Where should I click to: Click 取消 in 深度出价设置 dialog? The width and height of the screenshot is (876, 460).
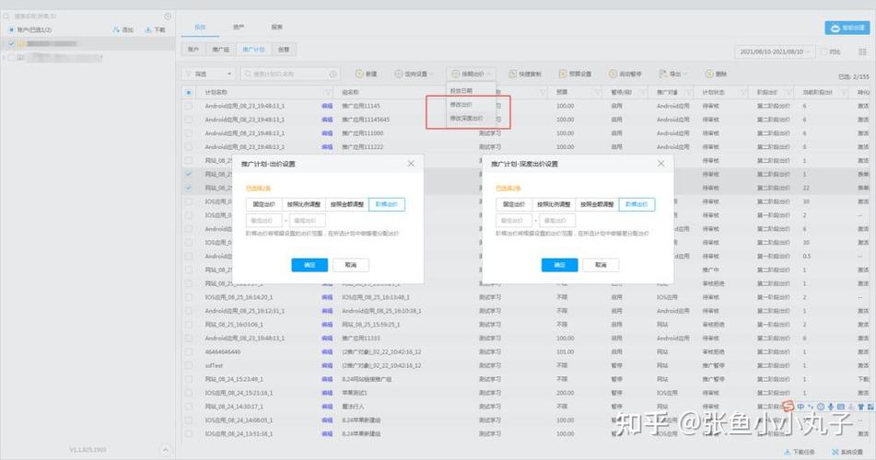pyautogui.click(x=601, y=265)
